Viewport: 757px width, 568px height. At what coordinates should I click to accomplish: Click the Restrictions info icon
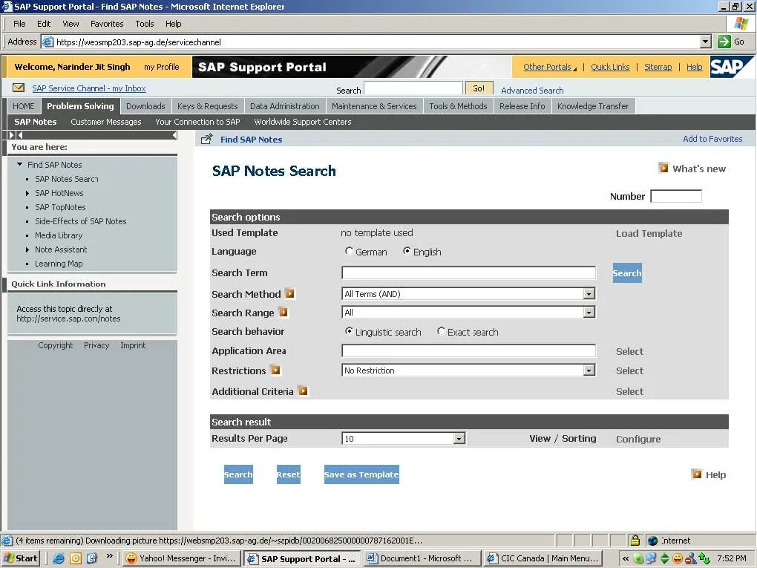point(275,370)
